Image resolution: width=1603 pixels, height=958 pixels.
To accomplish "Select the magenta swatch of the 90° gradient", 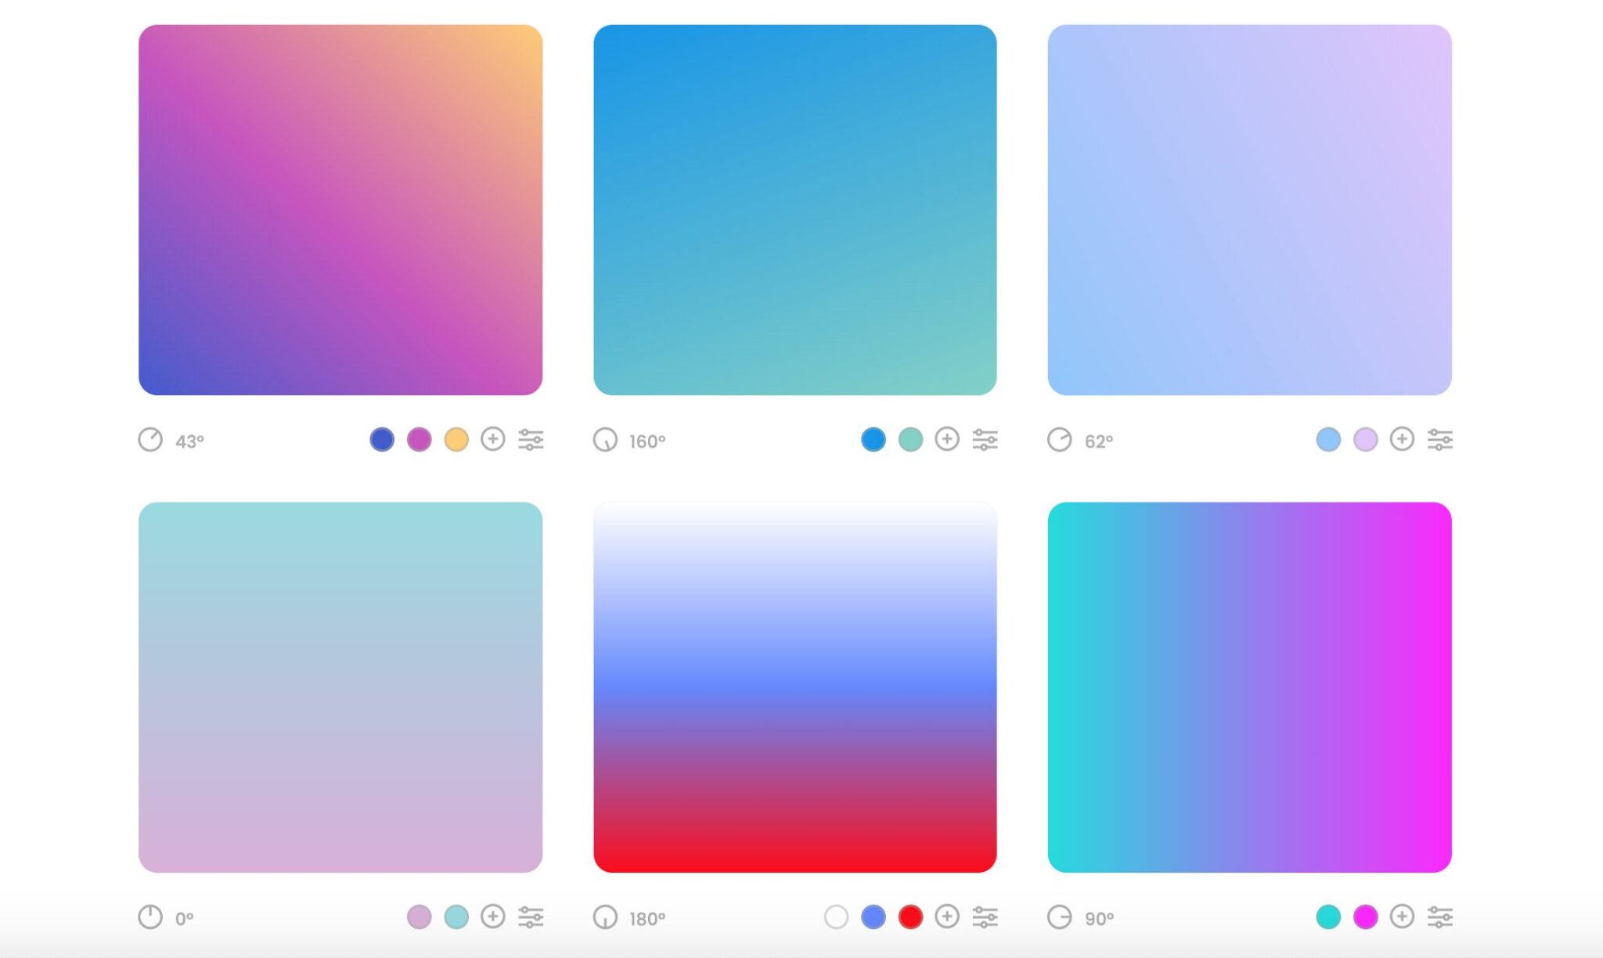I will tap(1366, 917).
